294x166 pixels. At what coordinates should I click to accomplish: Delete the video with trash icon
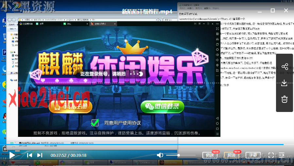(284, 99)
